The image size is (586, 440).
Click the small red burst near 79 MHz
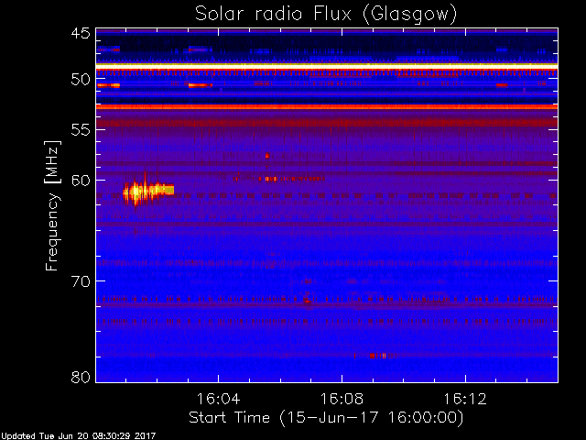pyautogui.click(x=377, y=356)
